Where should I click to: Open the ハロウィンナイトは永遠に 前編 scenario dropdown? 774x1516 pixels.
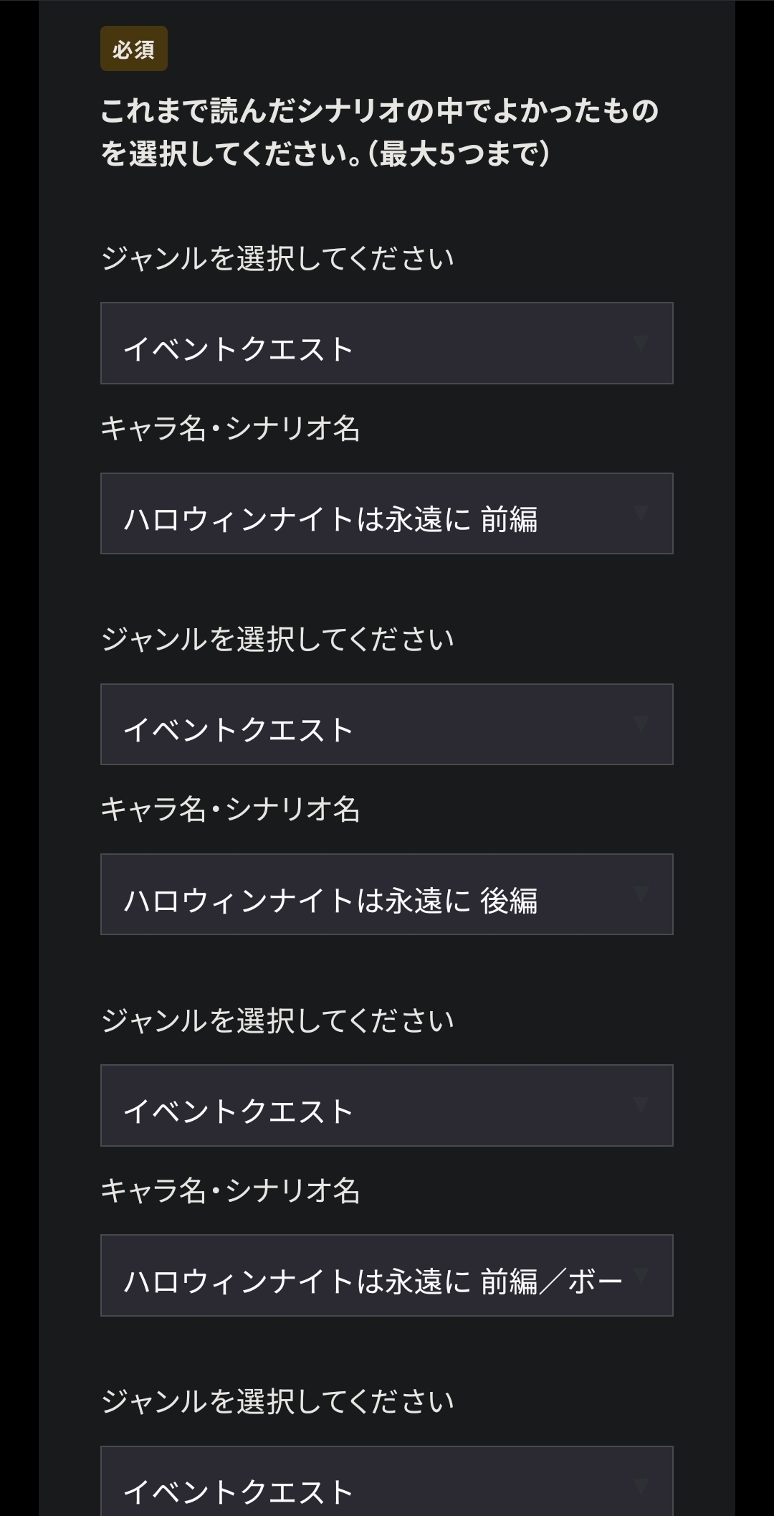[386, 513]
